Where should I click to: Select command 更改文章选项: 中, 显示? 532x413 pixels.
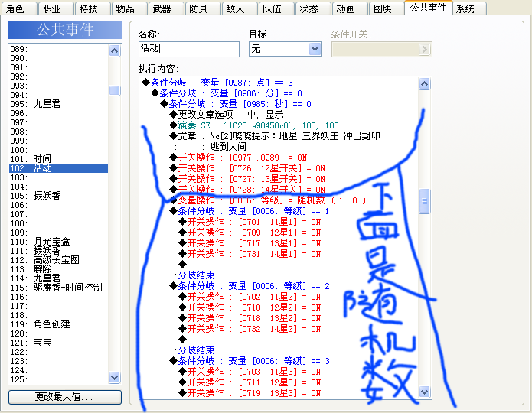coord(227,115)
